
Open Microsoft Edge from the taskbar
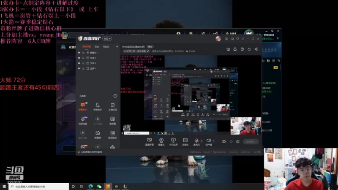click(90, 187)
